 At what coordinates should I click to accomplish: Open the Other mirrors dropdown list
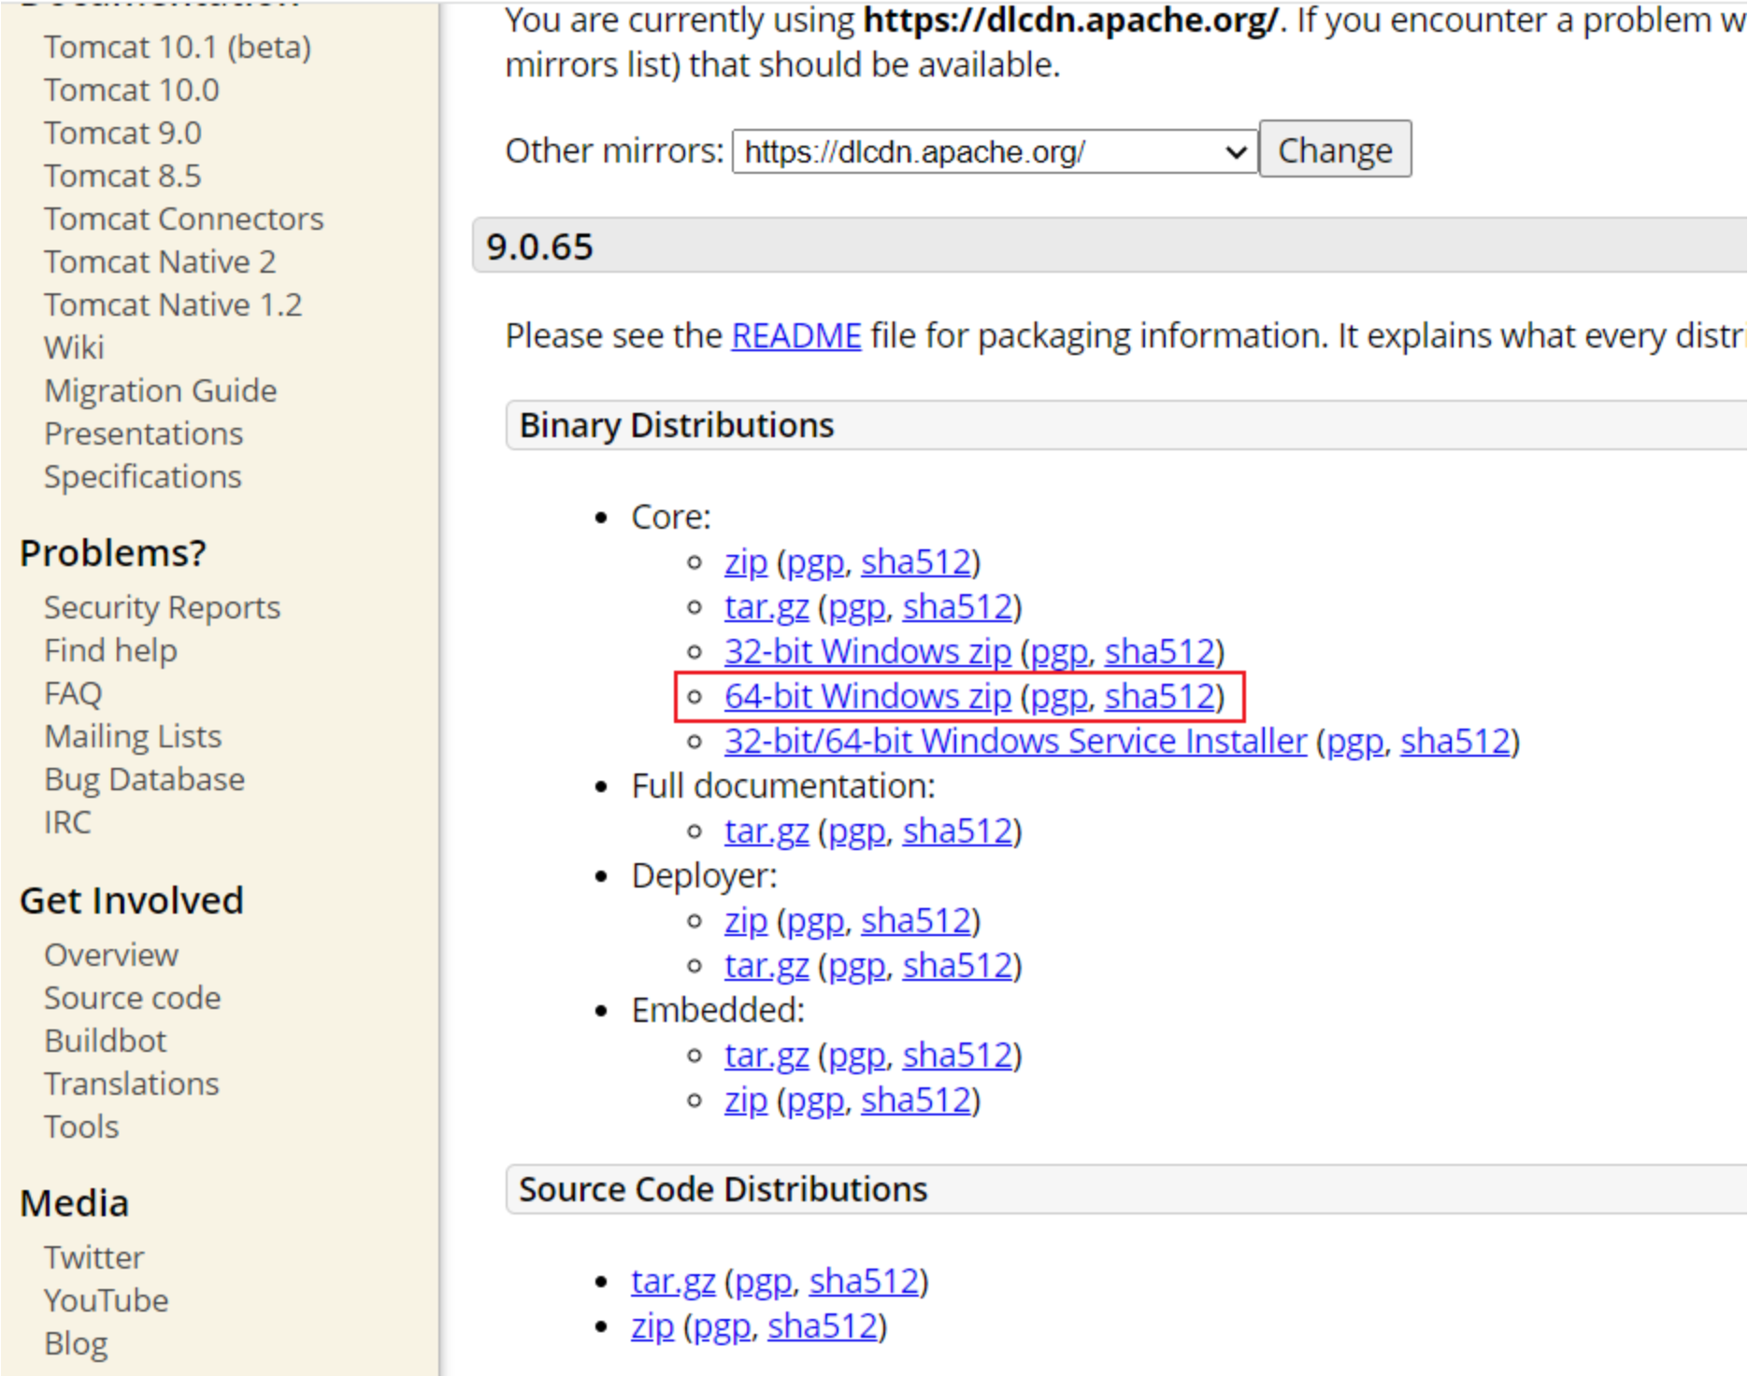[x=995, y=151]
